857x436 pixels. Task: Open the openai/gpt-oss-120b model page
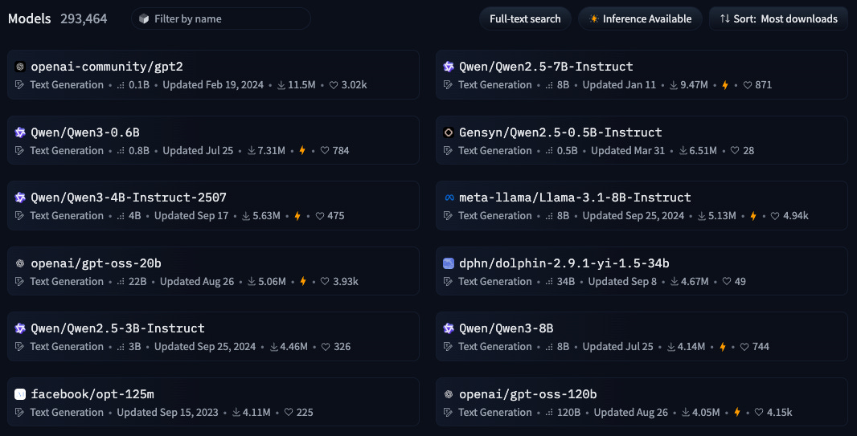coord(528,394)
